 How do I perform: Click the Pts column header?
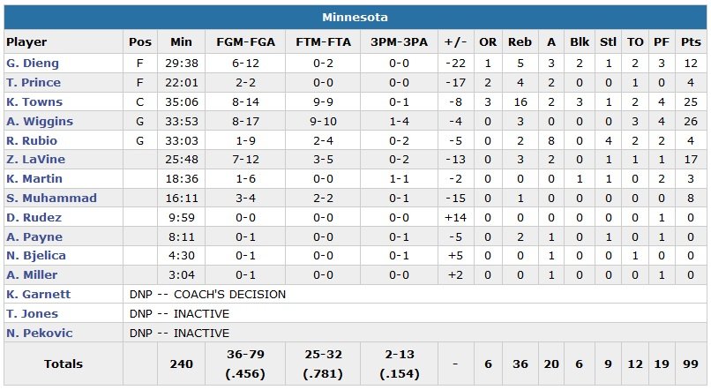[691, 41]
